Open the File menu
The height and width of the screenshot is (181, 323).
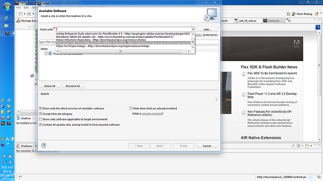(18, 8)
